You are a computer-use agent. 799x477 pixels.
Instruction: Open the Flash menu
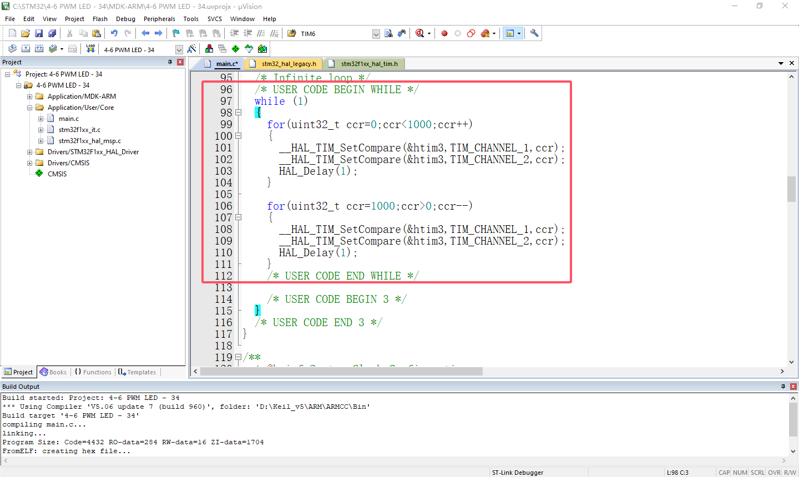pyautogui.click(x=100, y=19)
